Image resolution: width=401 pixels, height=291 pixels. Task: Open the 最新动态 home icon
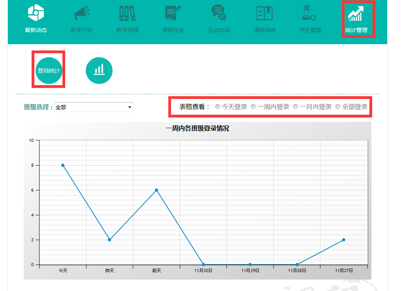pyautogui.click(x=36, y=13)
